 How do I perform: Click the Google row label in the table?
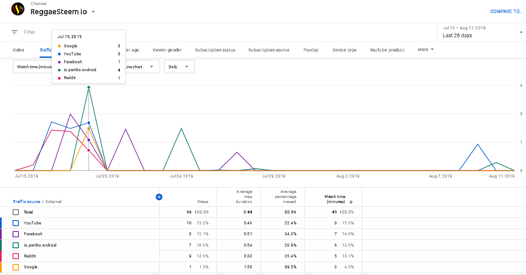[x=31, y=267]
